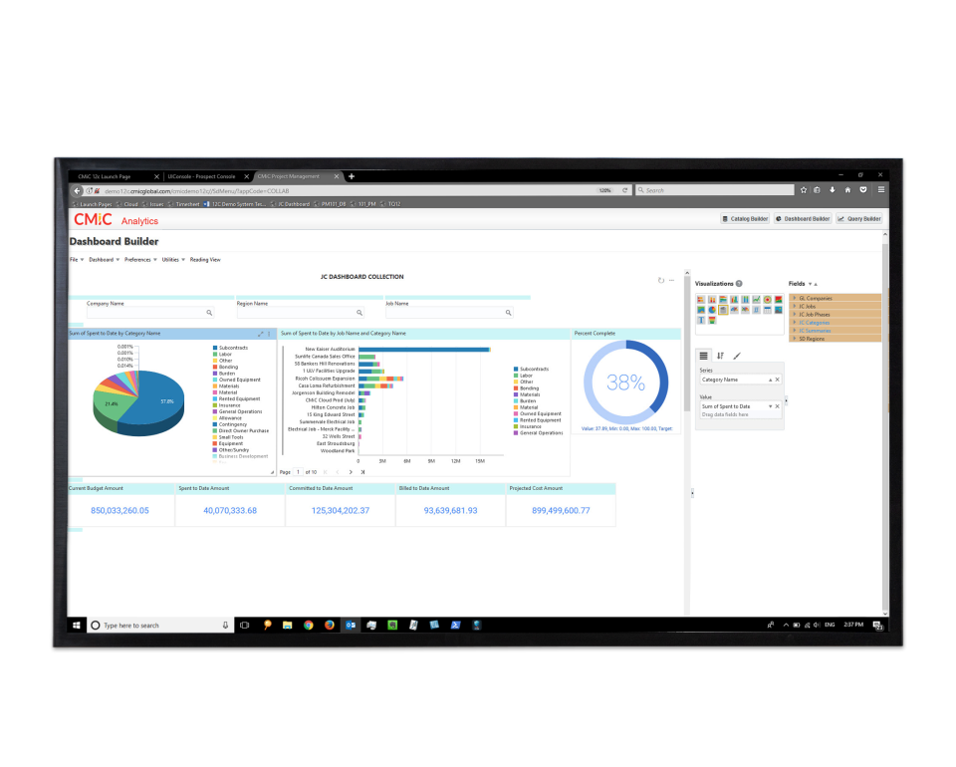Click Query Builder button
The height and width of the screenshot is (767, 956).
[x=859, y=219]
